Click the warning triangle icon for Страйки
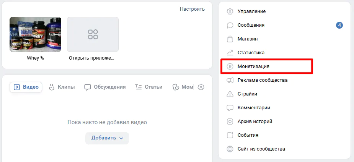Image resolution: width=354 pixels, height=162 pixels. tap(230, 94)
